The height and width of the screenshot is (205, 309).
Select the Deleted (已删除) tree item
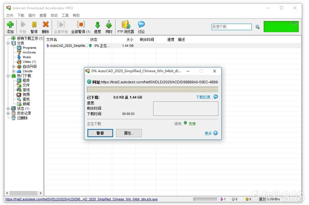point(22,118)
